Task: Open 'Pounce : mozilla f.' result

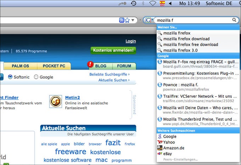Action: pyautogui.click(x=198, y=87)
